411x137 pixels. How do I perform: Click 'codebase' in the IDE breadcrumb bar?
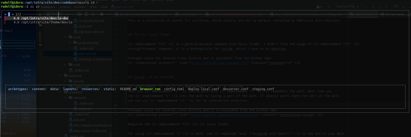pyautogui.click(x=48, y=7)
